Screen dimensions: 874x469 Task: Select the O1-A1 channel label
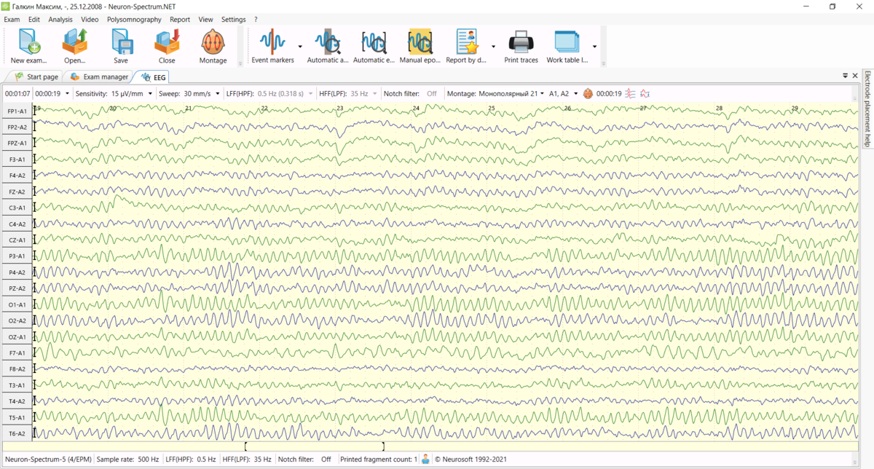pos(17,304)
